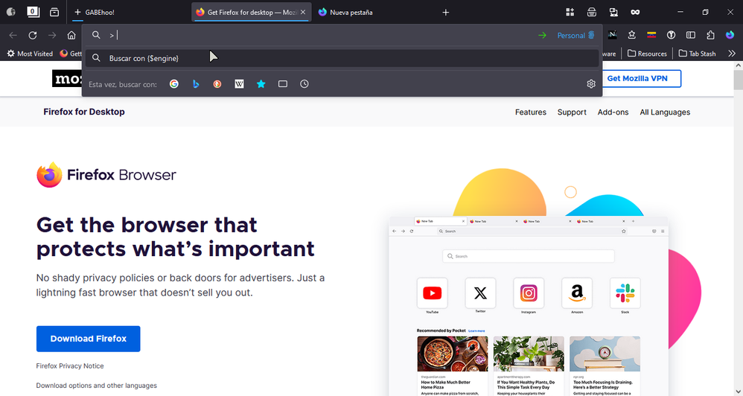
Task: Open the home page icon
Action: tap(71, 35)
